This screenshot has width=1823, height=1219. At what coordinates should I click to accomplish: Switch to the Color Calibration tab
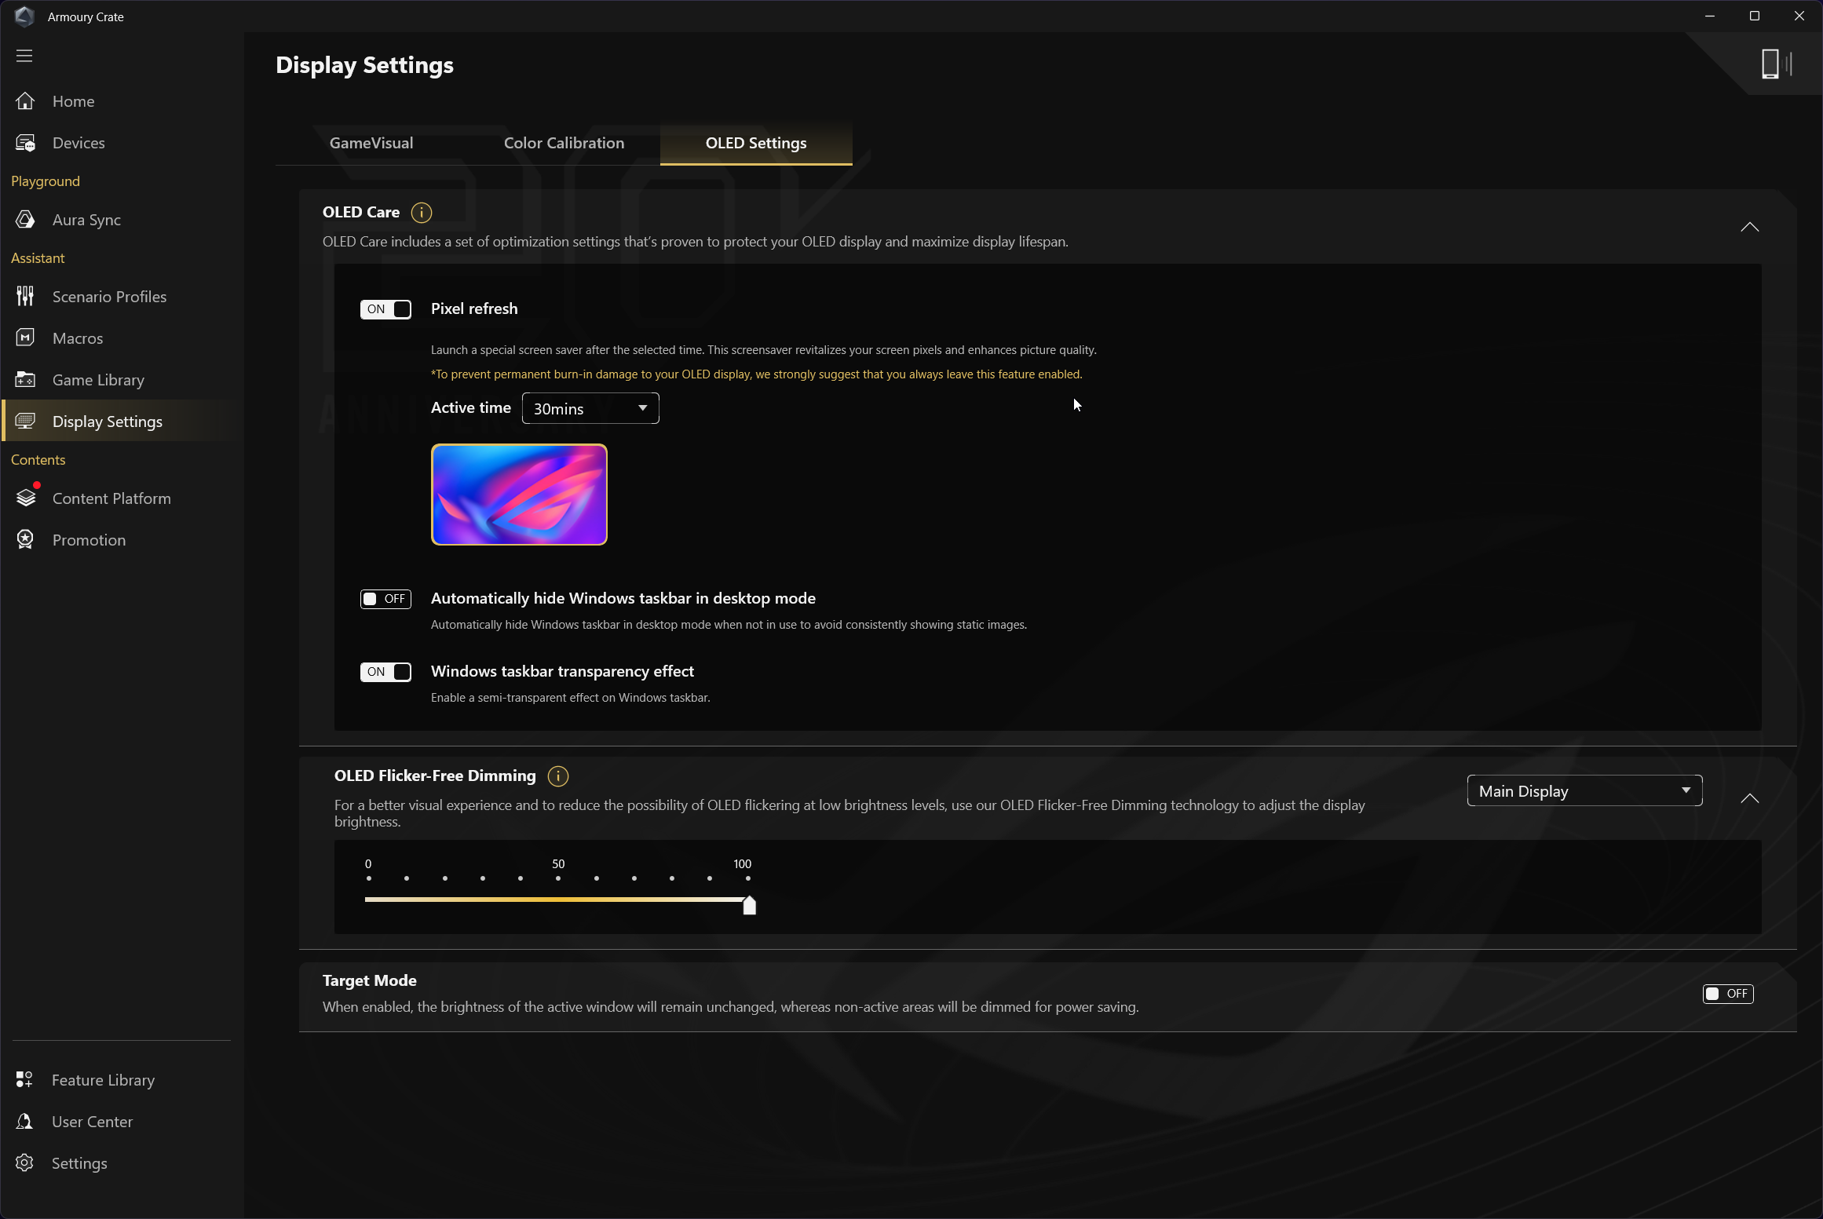point(564,143)
